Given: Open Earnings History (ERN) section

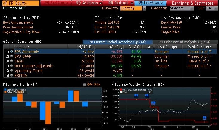Looking at the screenshot, I should point(21,18).
